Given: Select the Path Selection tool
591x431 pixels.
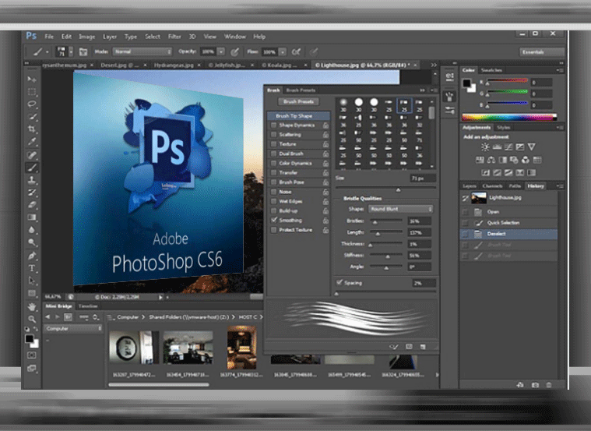Looking at the screenshot, I should 32,281.
